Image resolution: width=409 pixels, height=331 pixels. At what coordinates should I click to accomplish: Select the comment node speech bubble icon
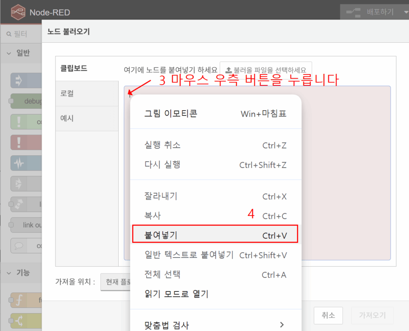(18, 245)
